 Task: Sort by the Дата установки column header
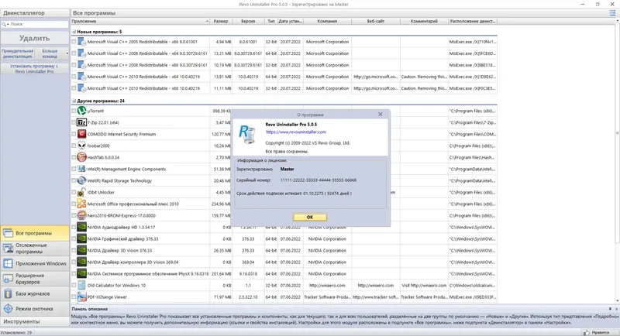tap(290, 22)
